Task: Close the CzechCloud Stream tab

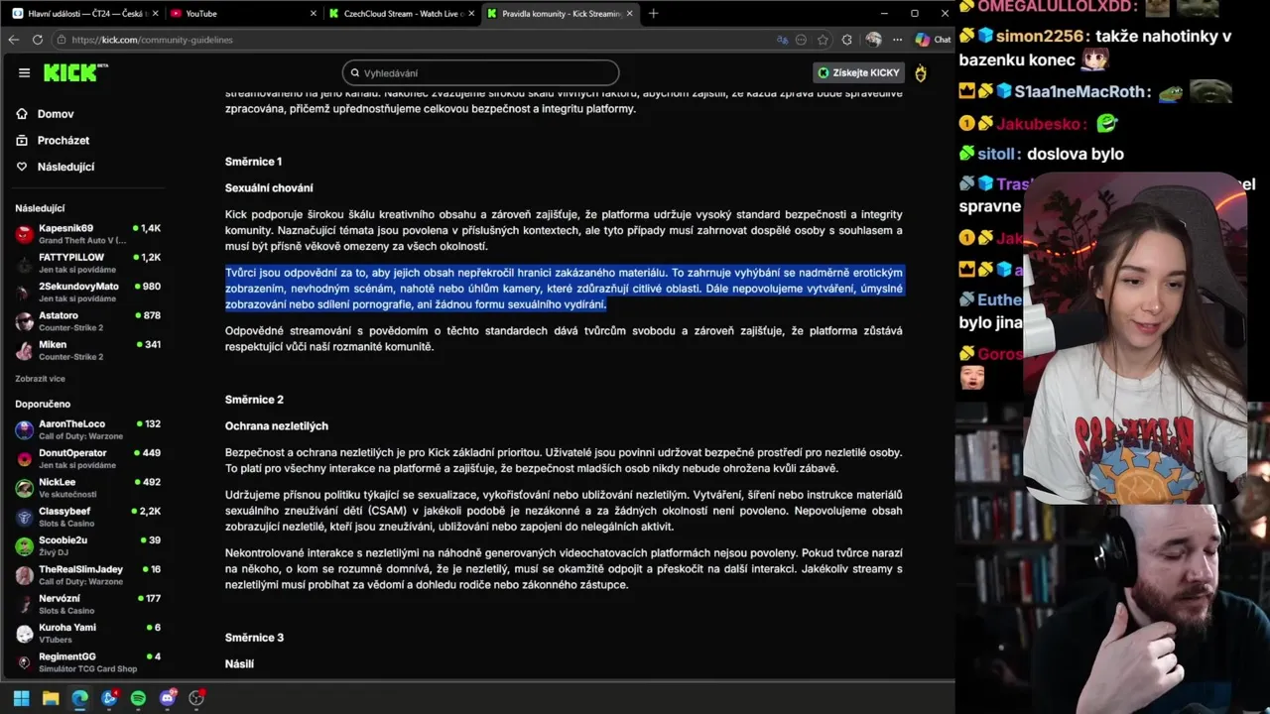Action: tap(472, 14)
